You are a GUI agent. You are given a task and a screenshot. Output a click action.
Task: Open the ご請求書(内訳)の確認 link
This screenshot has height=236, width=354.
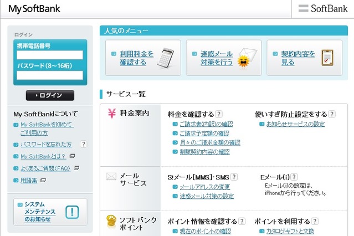tap(206, 124)
